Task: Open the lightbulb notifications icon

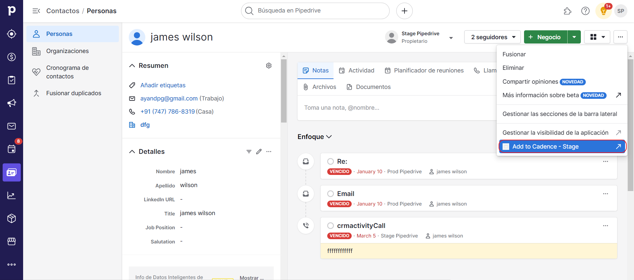Action: 604,11
